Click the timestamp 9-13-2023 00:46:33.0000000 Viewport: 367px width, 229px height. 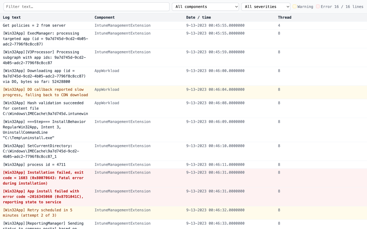tap(215, 224)
